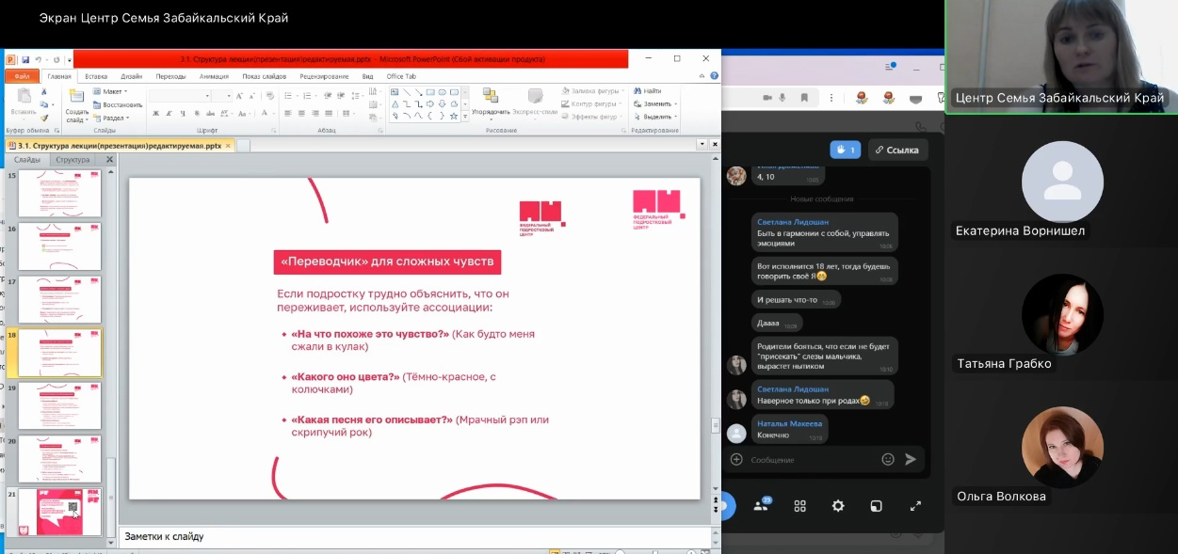
Task: Toggle the picture-in-picture mini window icon
Action: pyautogui.click(x=877, y=506)
